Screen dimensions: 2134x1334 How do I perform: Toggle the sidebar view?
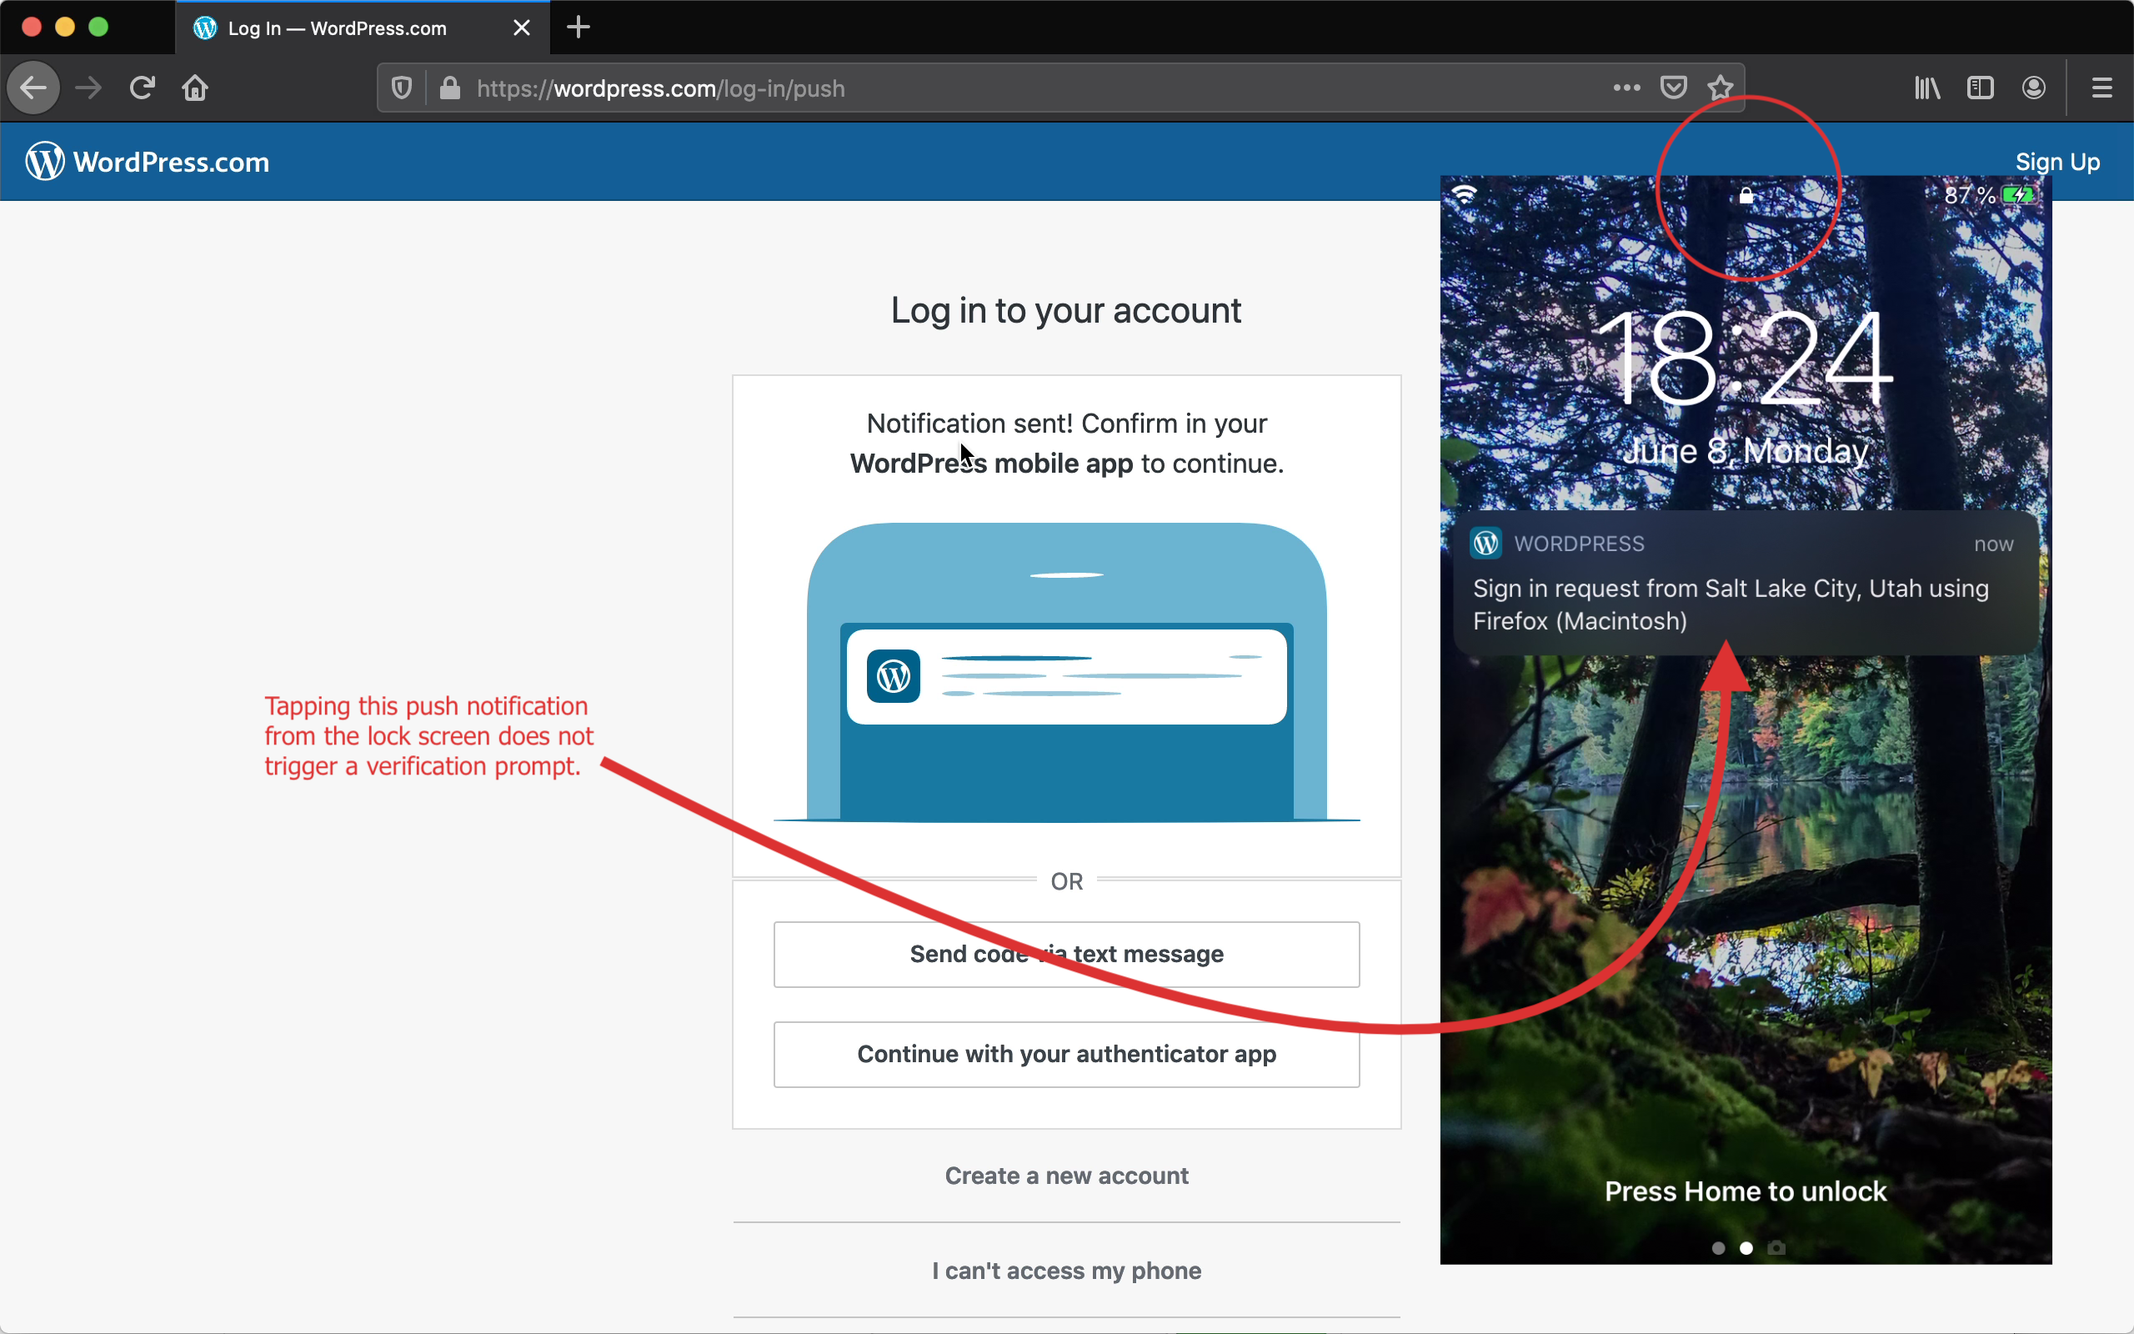pyautogui.click(x=1981, y=88)
